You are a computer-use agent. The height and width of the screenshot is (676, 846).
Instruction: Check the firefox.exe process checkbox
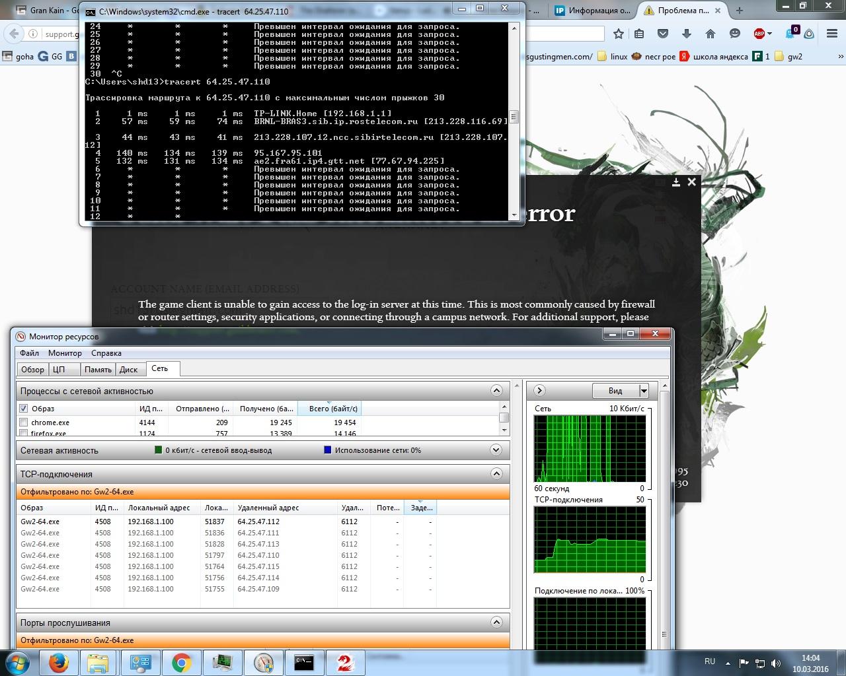[x=24, y=434]
